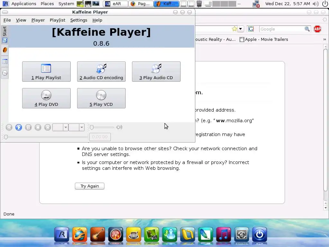This screenshot has height=247, width=329.
Task: Open the trash icon in the top panel
Action: (x=199, y=4)
